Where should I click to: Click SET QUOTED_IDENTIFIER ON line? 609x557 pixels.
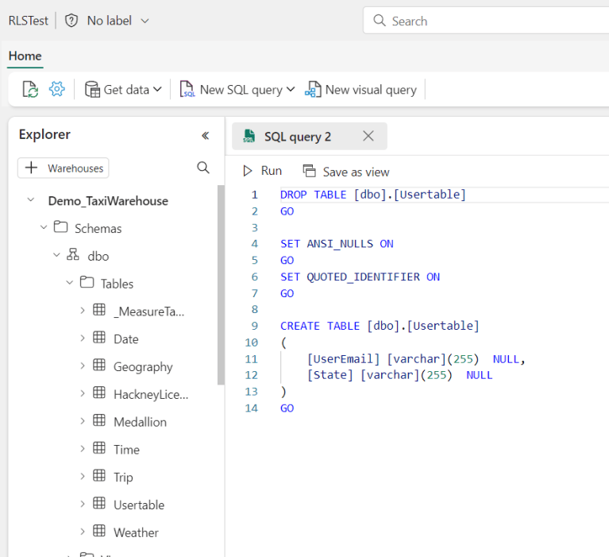(x=360, y=277)
